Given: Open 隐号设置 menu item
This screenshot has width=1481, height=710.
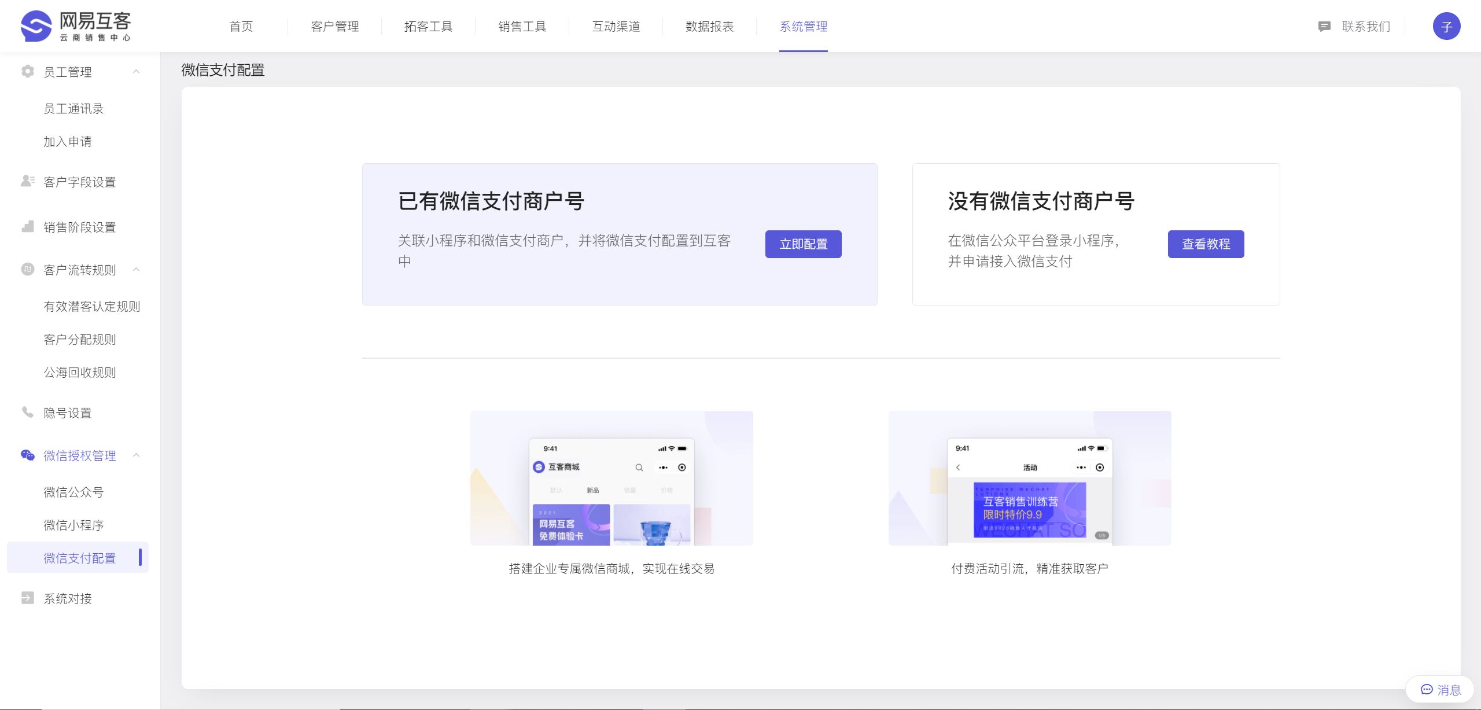Looking at the screenshot, I should [68, 413].
